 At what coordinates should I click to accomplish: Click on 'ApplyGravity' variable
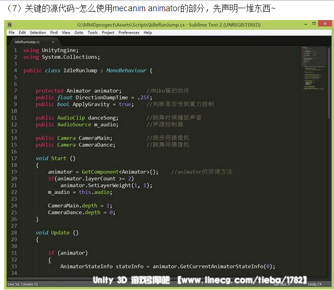pos(91,104)
